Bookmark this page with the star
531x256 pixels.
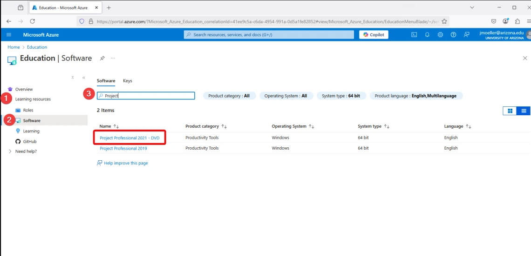tap(444, 21)
